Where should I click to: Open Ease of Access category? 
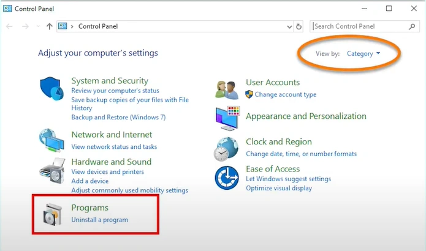pos(273,169)
